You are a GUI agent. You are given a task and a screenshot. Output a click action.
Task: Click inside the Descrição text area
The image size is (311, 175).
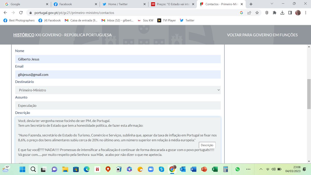click(x=118, y=140)
